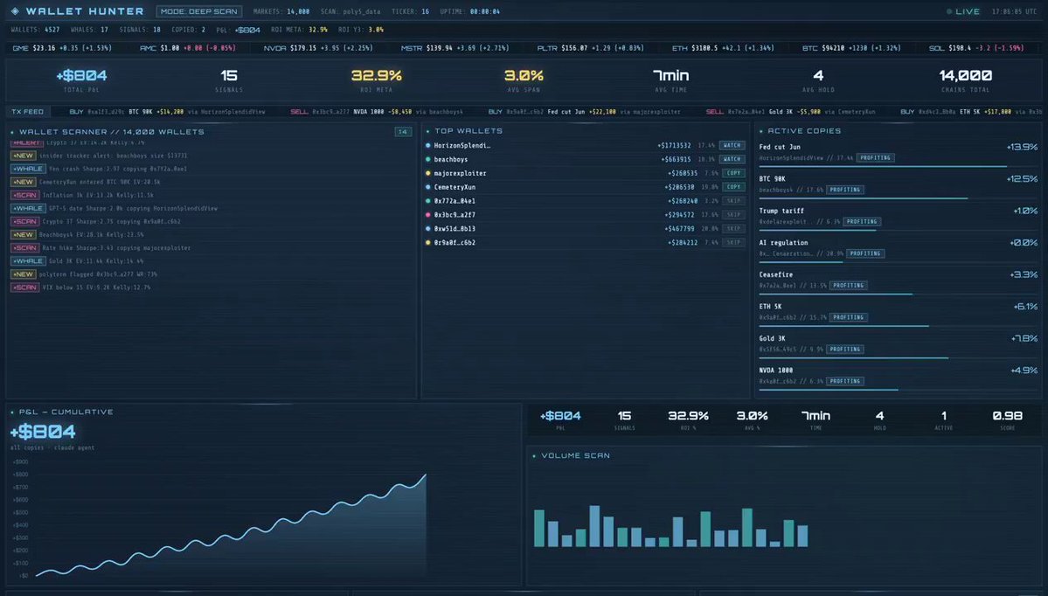The image size is (1048, 596).
Task: Click PROFITING badge on Trump tariff
Action: click(862, 222)
